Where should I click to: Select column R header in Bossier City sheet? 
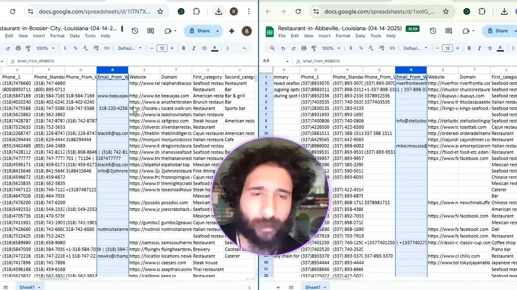coord(112,70)
